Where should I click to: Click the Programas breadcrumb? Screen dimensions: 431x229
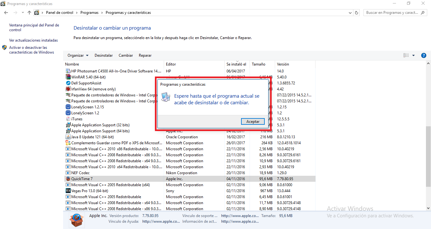(89, 13)
